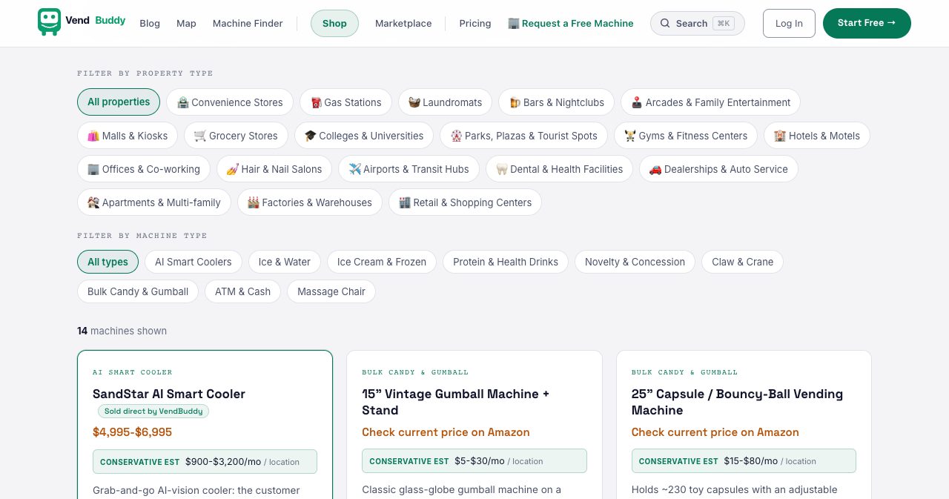Click the Factories & Warehouses factory icon

tap(254, 202)
